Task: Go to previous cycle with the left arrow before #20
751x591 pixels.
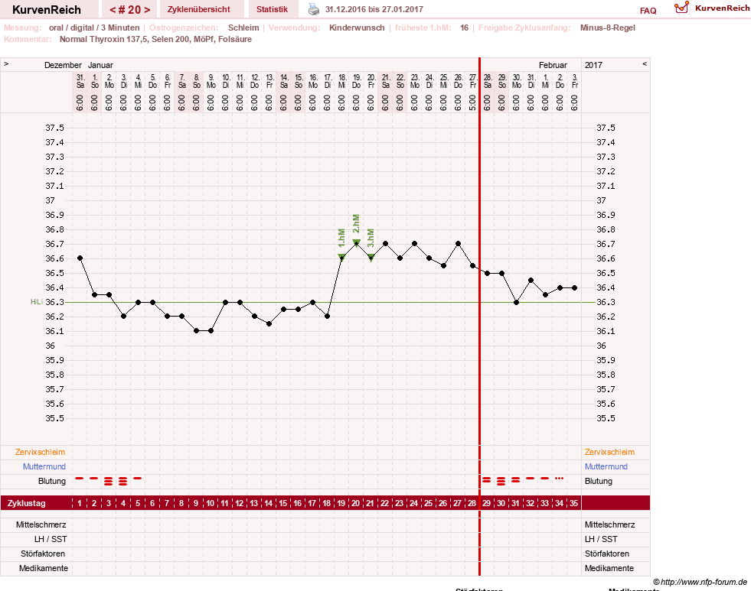Action: [113, 10]
